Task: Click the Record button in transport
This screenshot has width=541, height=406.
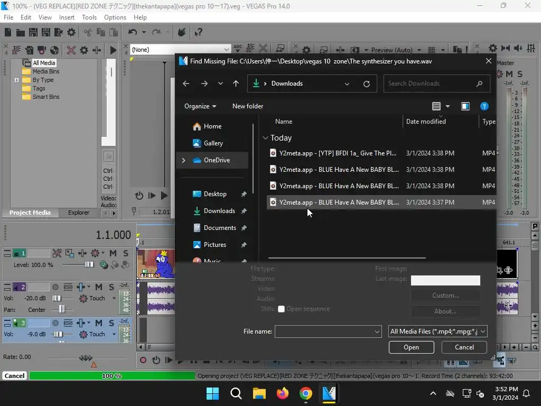Action: point(143,361)
